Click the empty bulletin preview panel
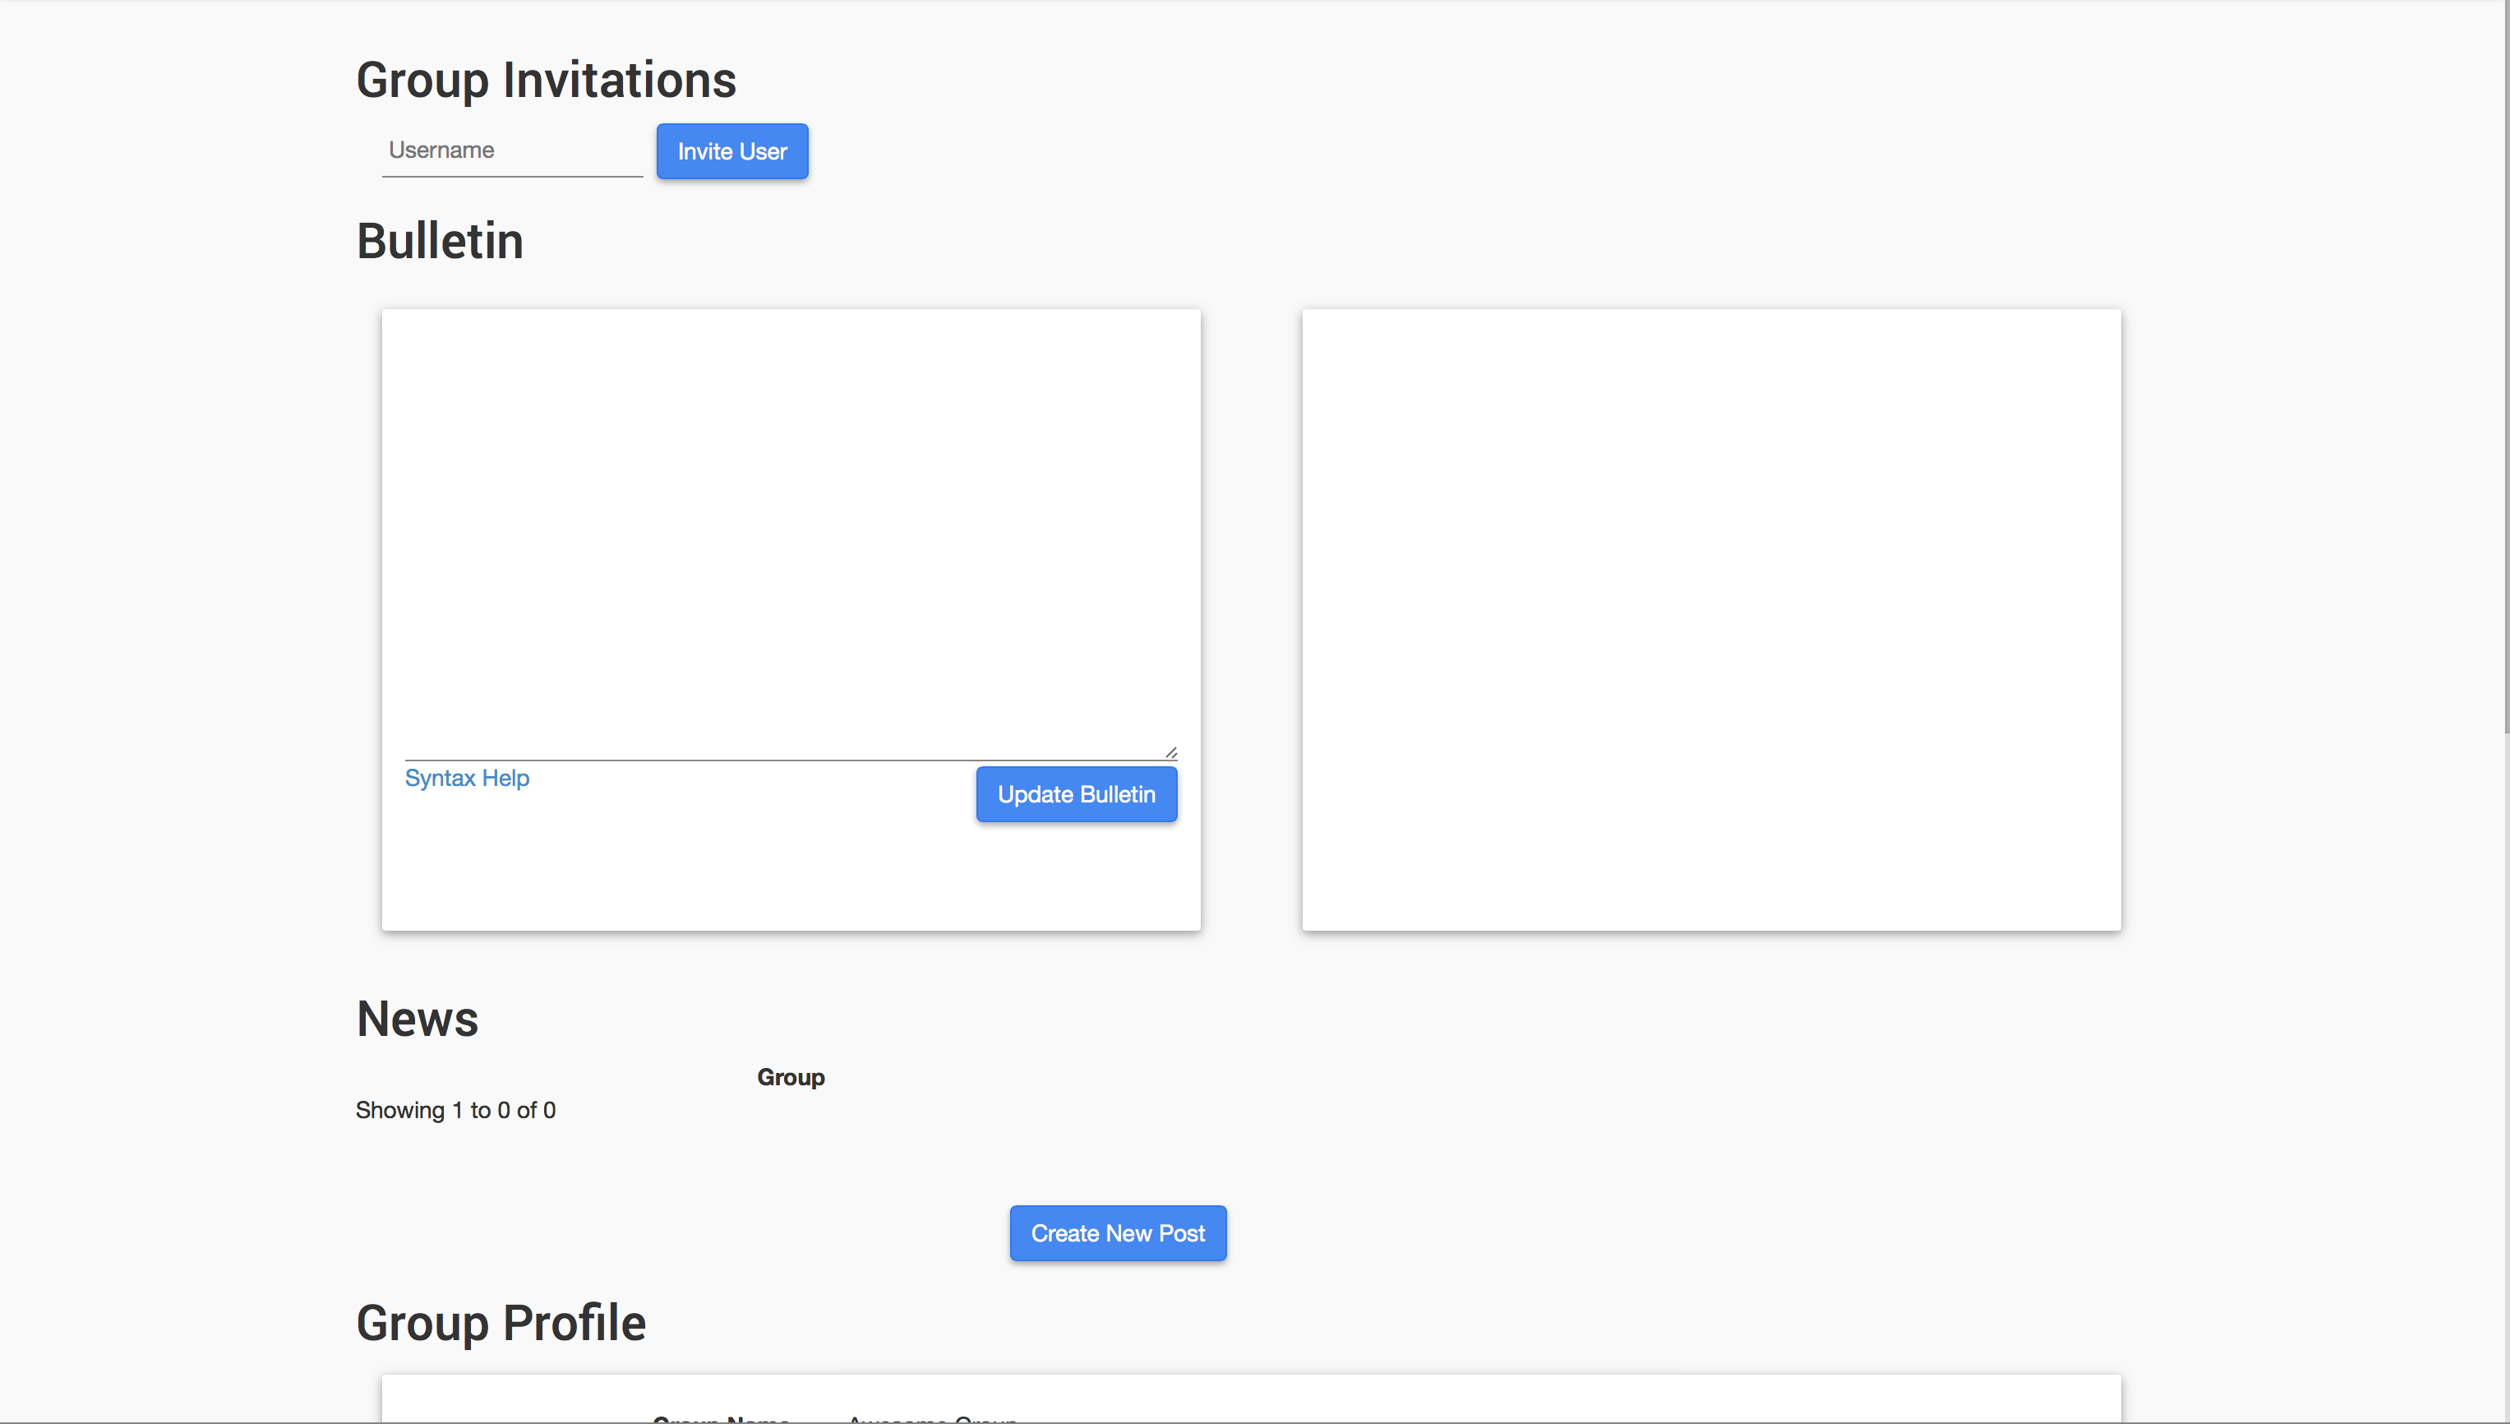 (x=1710, y=619)
